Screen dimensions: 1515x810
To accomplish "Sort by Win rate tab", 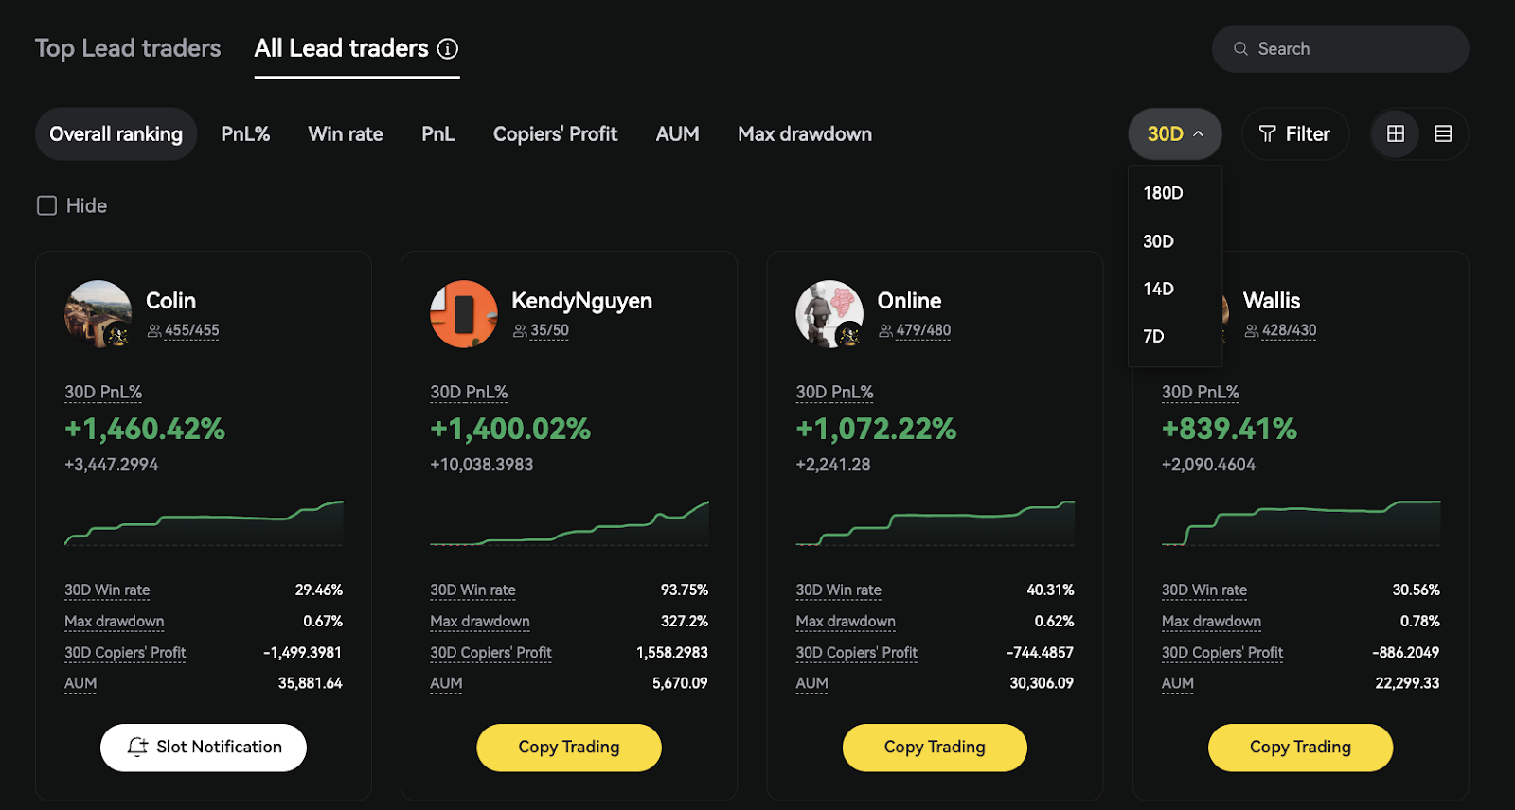I will (x=346, y=134).
